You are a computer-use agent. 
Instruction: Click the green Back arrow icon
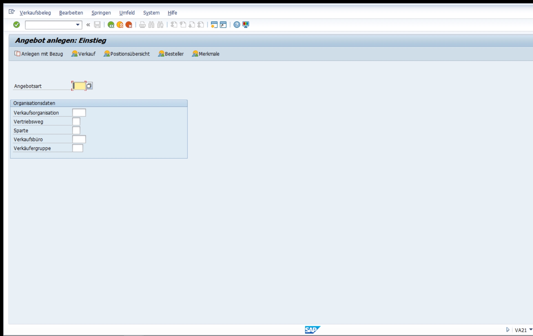111,25
